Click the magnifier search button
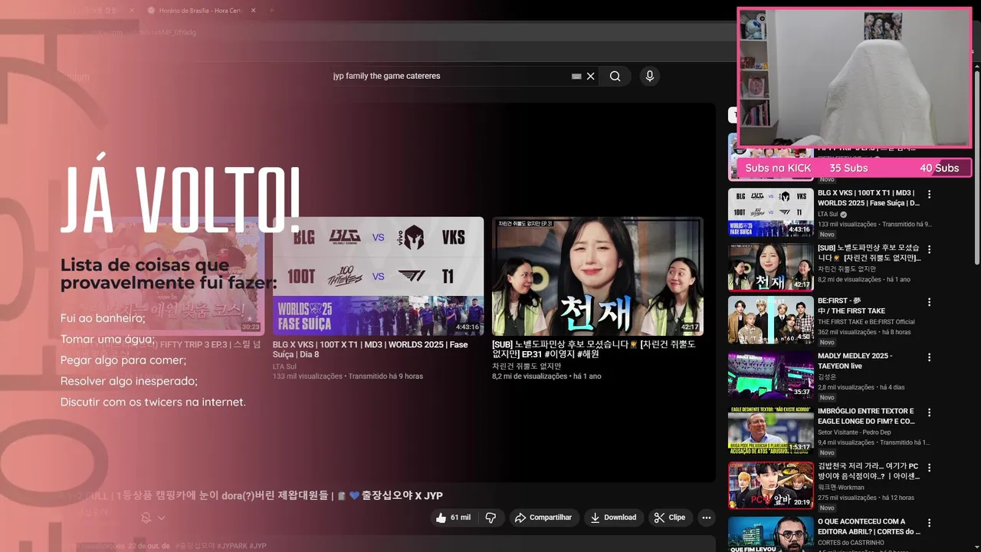Viewport: 981px width, 552px height. (x=615, y=76)
